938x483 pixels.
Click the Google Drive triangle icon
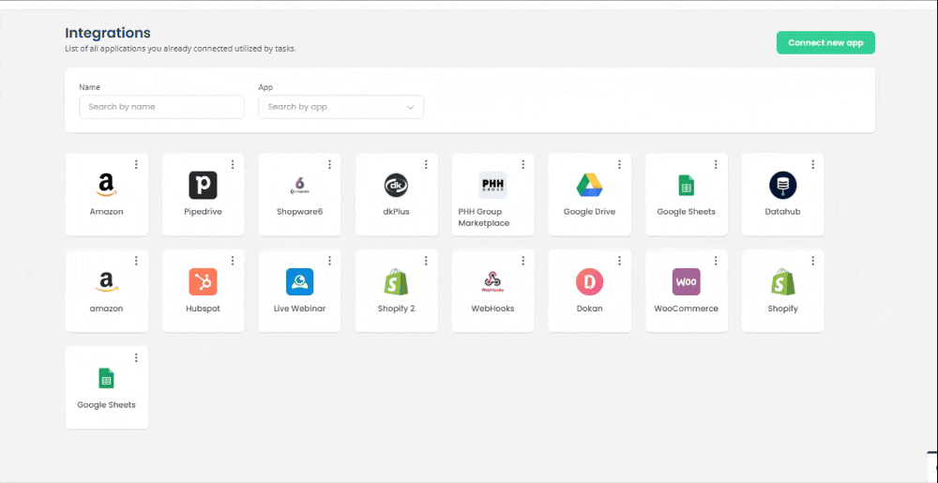[589, 186]
